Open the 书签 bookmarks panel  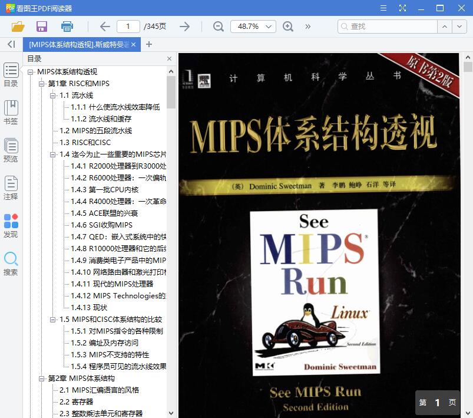11,113
